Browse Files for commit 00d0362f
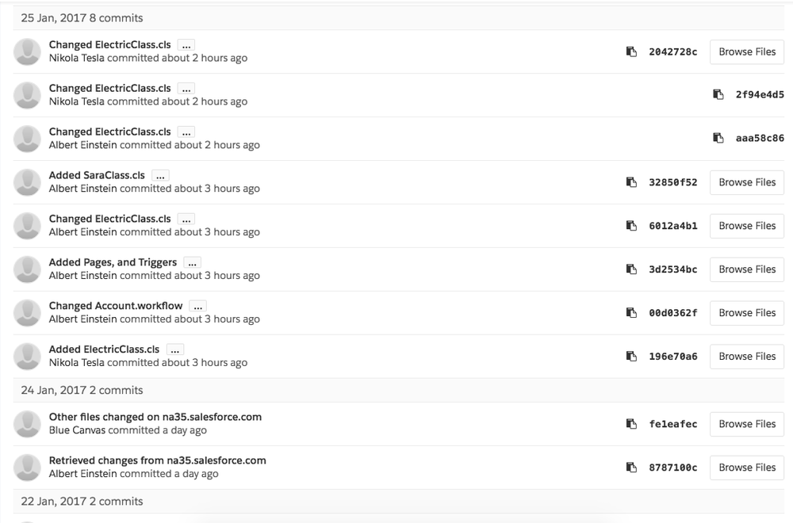Viewport: 793px width, 523px height. [x=747, y=313]
